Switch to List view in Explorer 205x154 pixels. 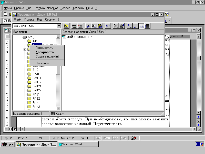[141, 26]
